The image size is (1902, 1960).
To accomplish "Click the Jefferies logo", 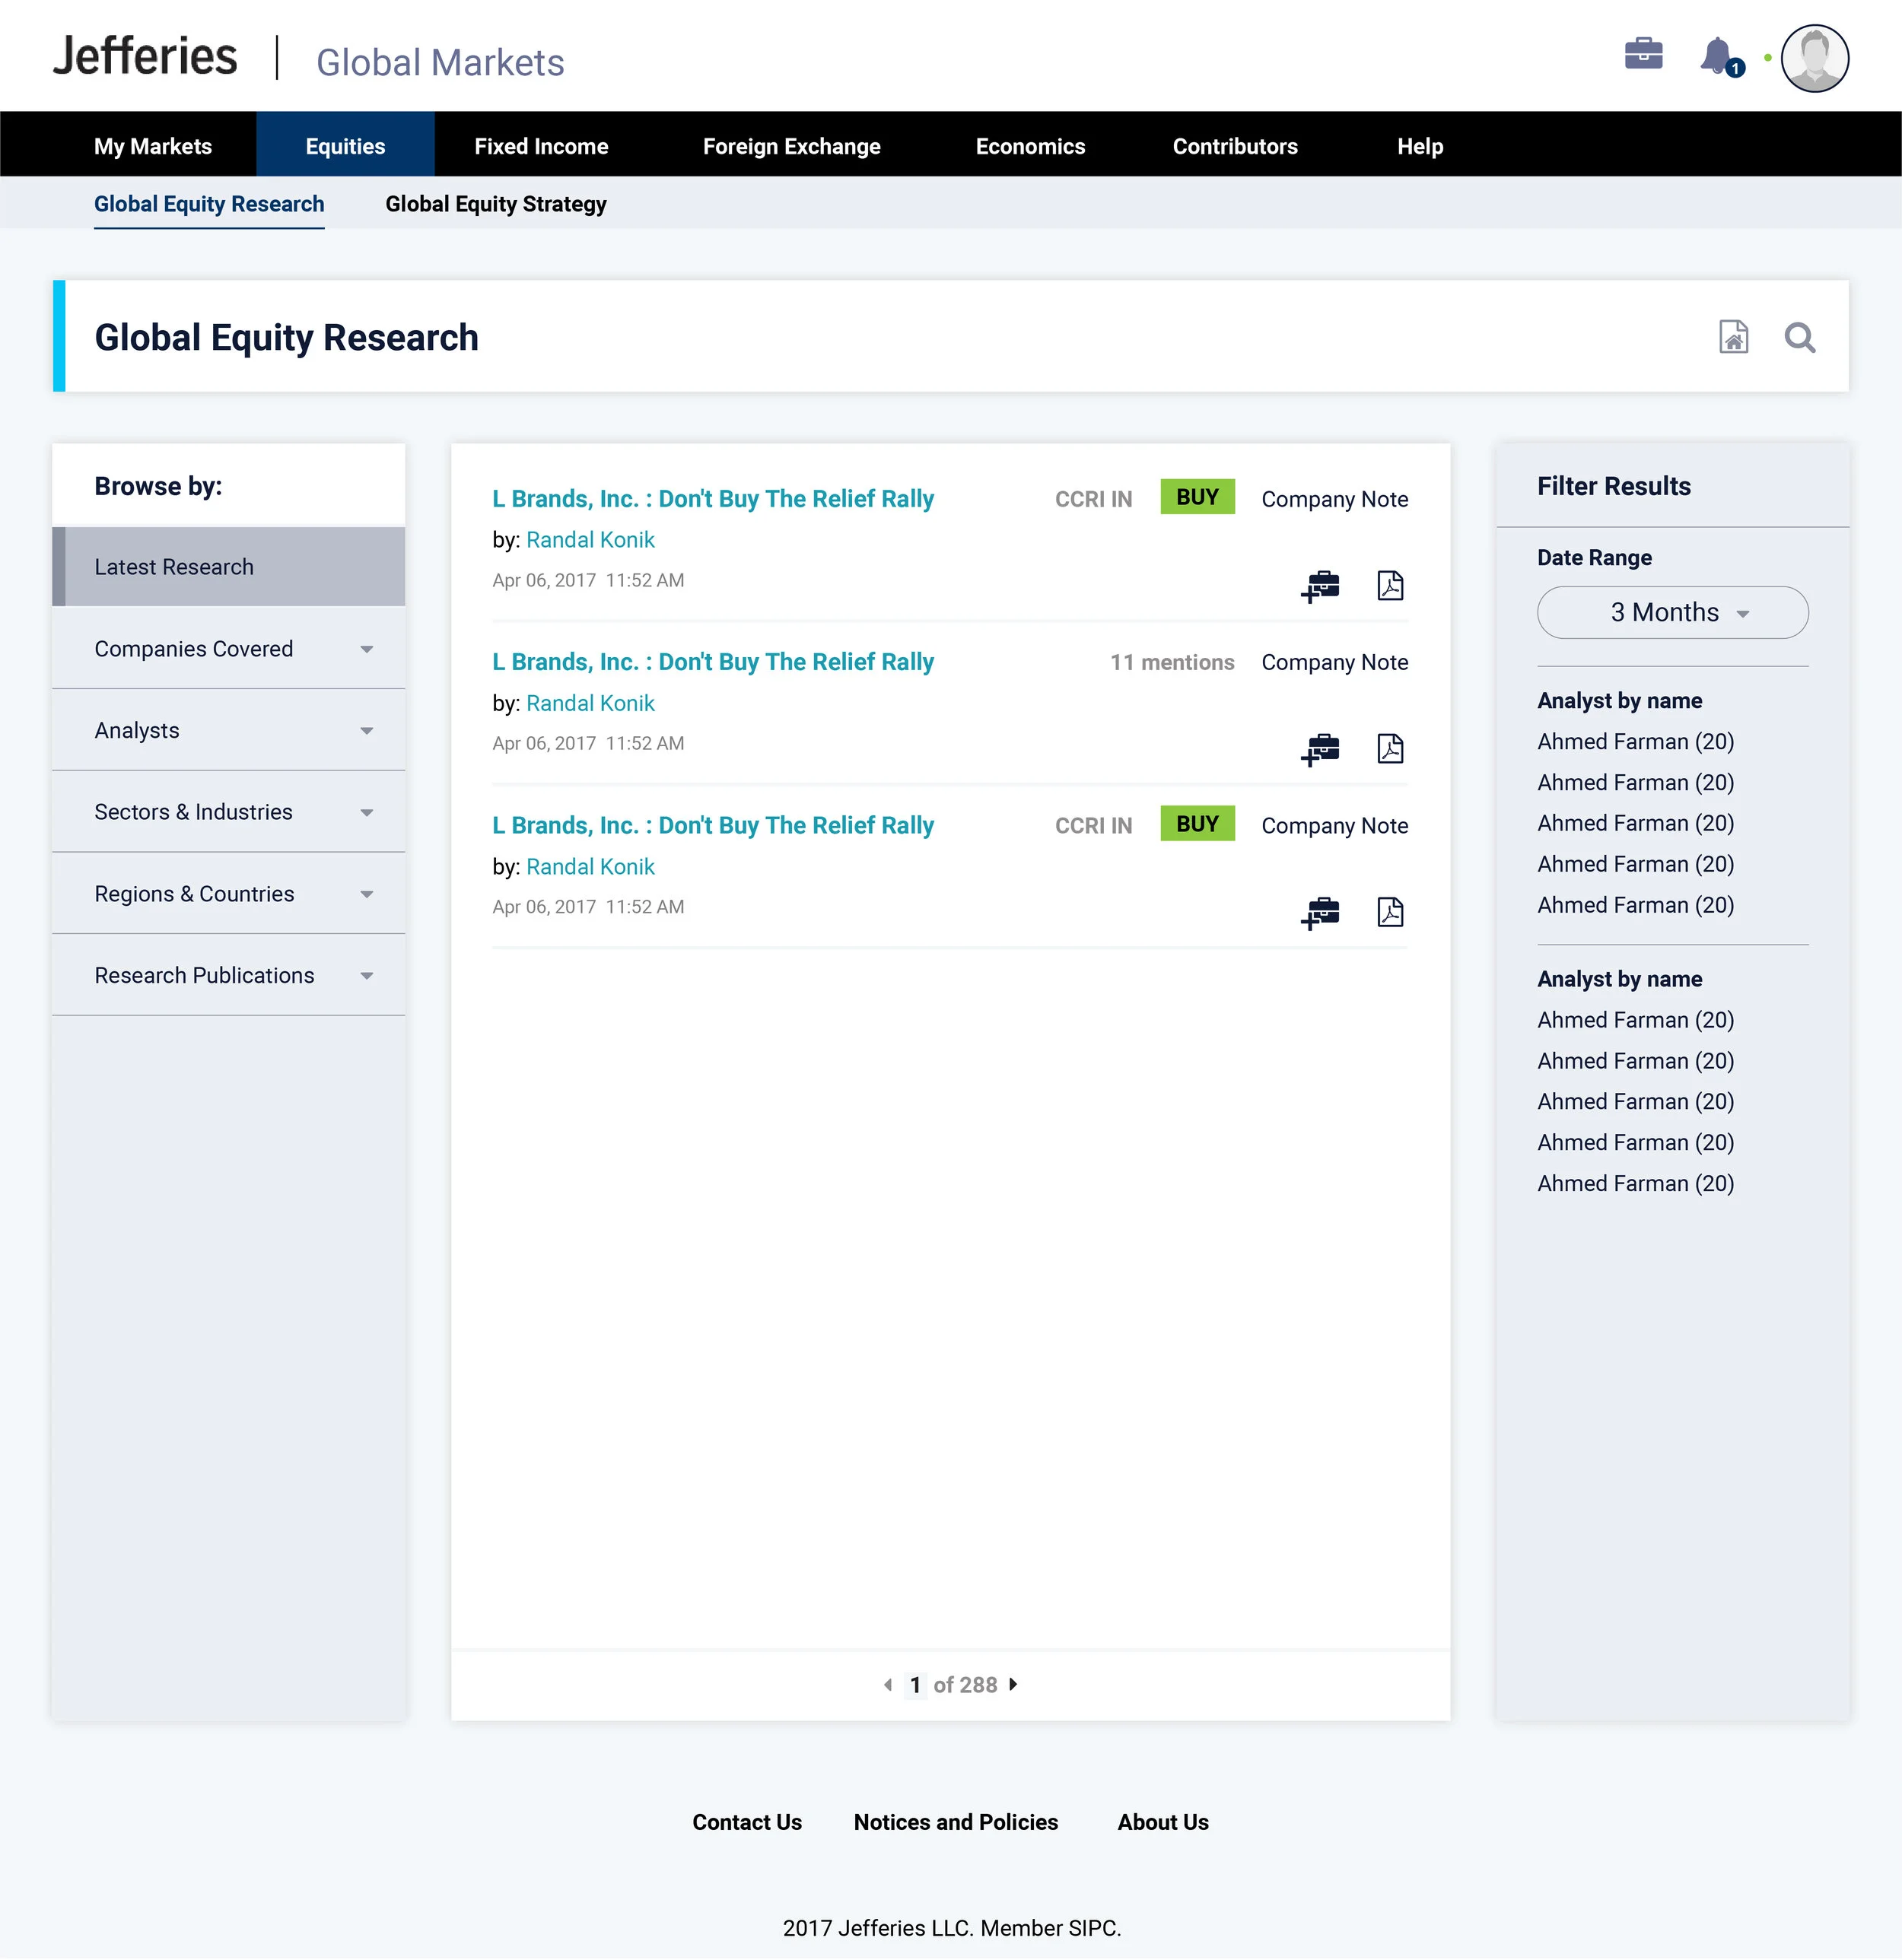I will [x=145, y=57].
